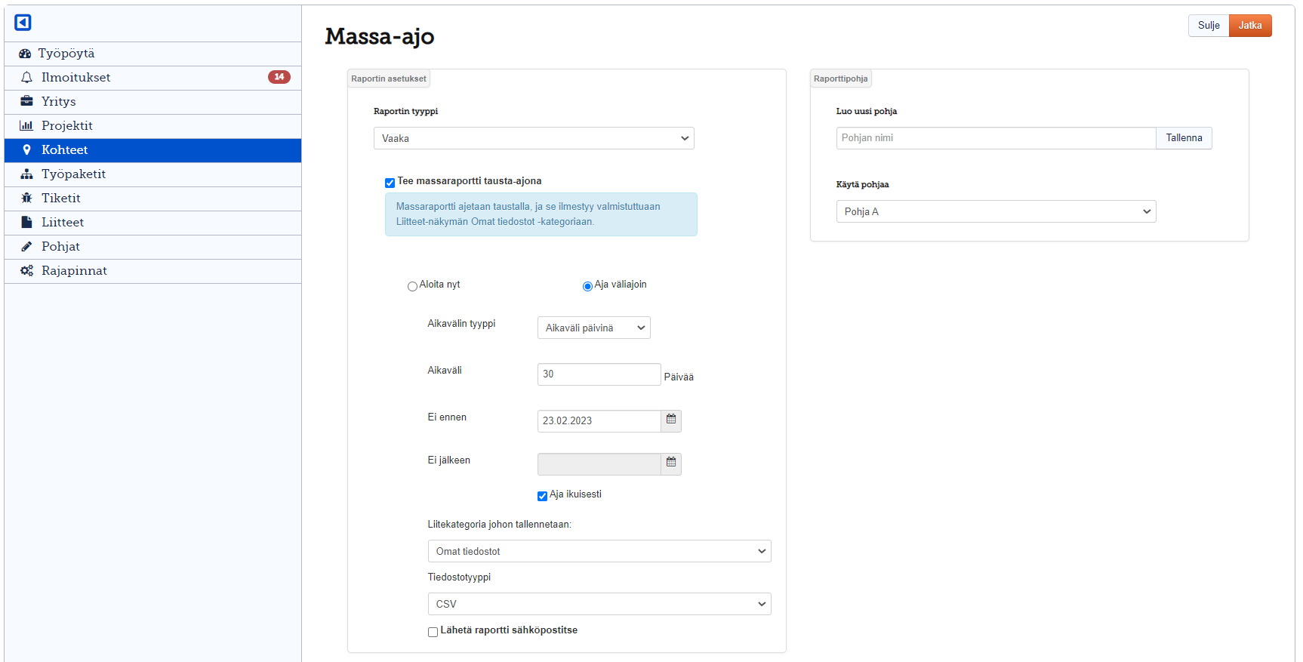Screen dimensions: 1303x662
Task: Uncheck Aja ikuisesti checkbox
Action: click(x=542, y=496)
